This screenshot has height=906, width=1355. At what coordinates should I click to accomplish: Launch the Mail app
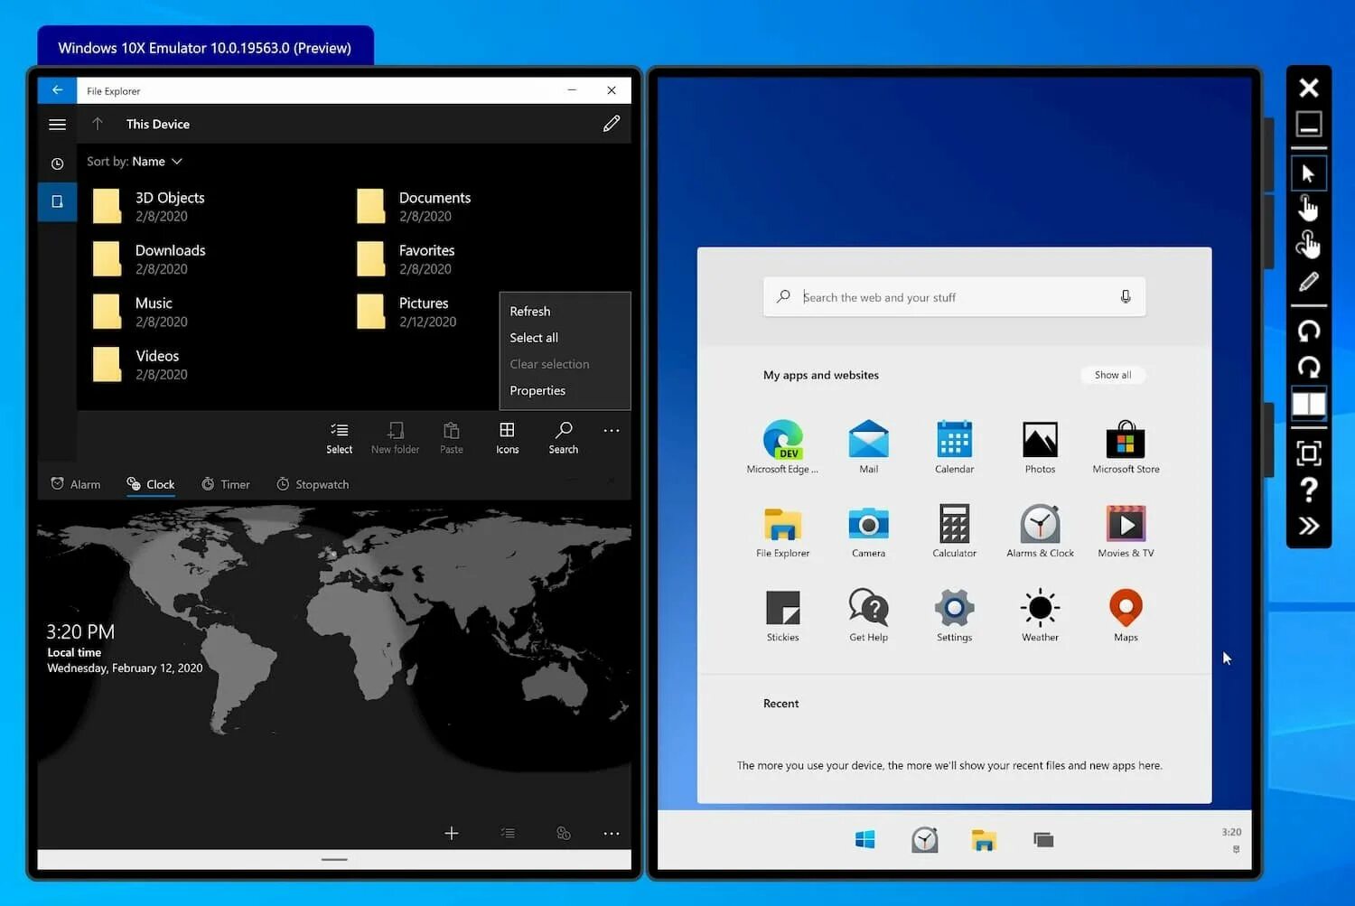(869, 447)
